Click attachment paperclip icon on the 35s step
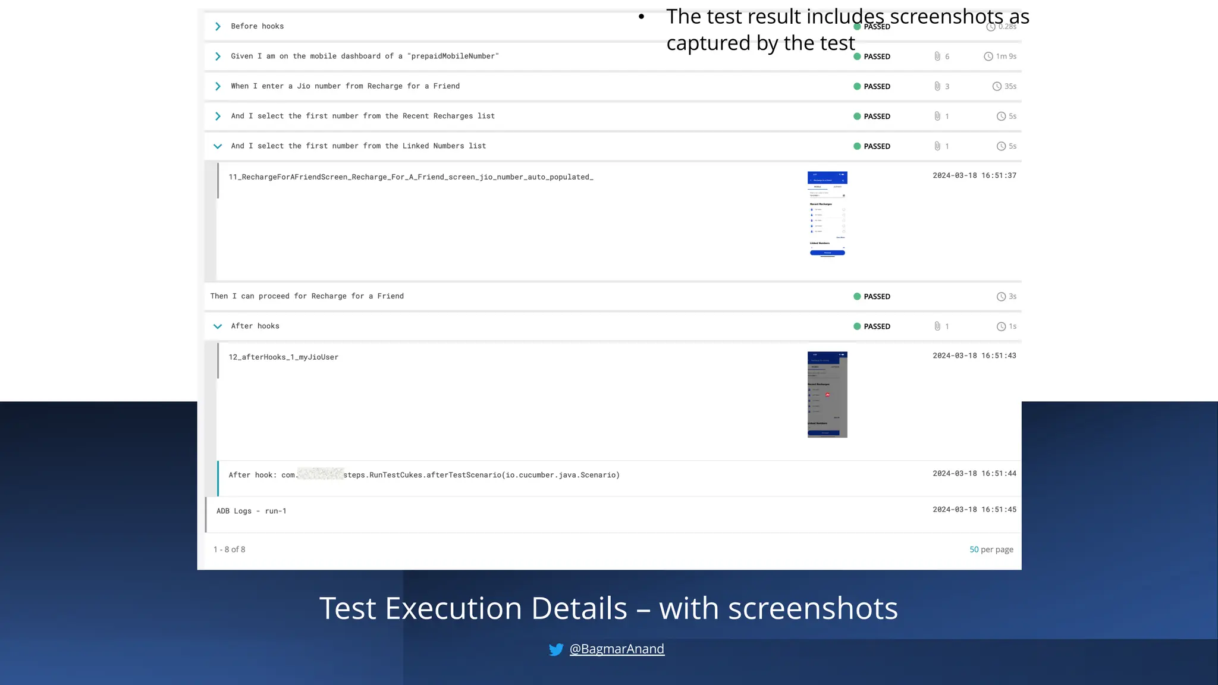 point(937,86)
